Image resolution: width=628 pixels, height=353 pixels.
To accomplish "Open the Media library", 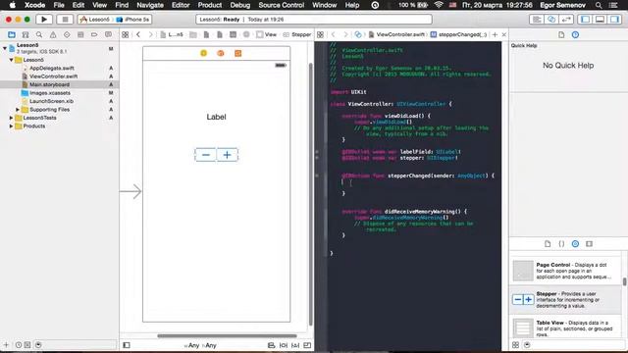I will pyautogui.click(x=589, y=244).
